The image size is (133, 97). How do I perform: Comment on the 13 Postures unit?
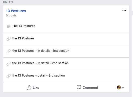click(x=87, y=87)
